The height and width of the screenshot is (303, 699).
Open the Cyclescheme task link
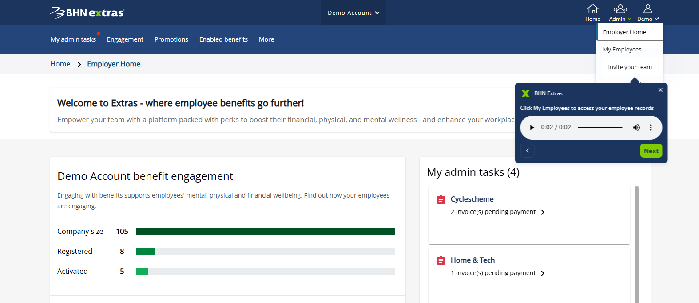click(x=472, y=199)
